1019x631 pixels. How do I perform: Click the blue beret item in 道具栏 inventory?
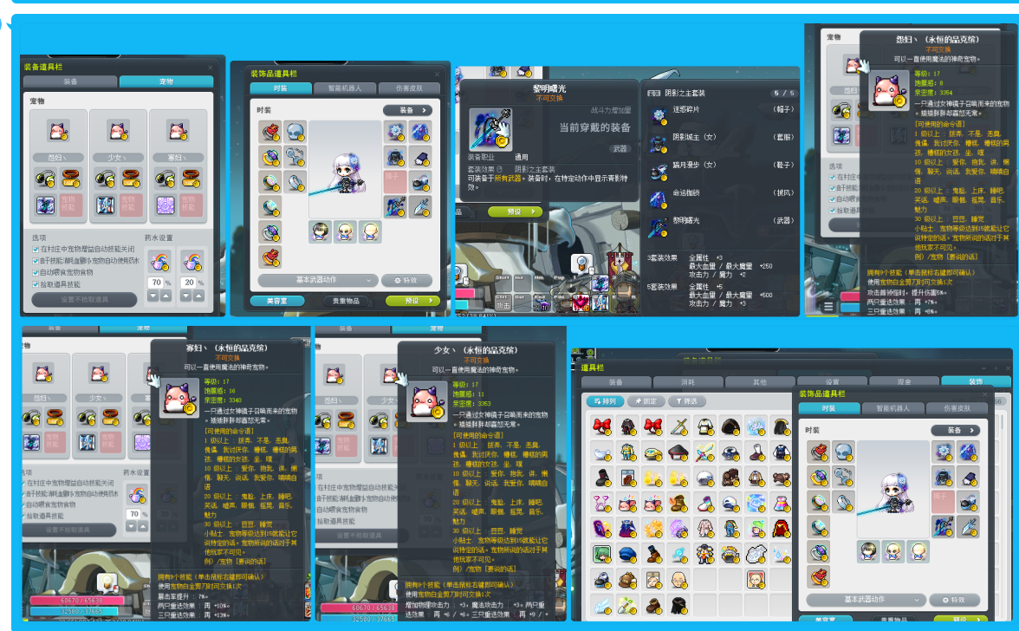click(x=627, y=554)
